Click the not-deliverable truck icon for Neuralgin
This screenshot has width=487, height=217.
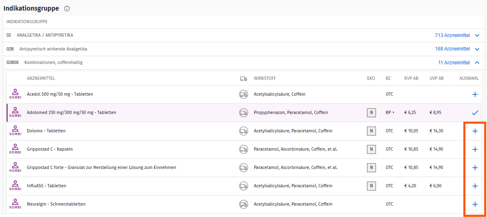pyautogui.click(x=243, y=204)
